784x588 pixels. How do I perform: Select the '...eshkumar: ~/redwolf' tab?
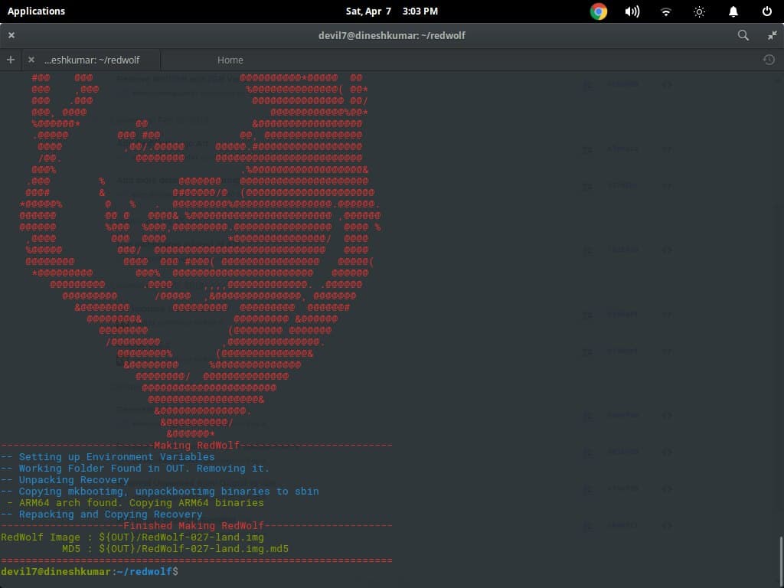(92, 60)
